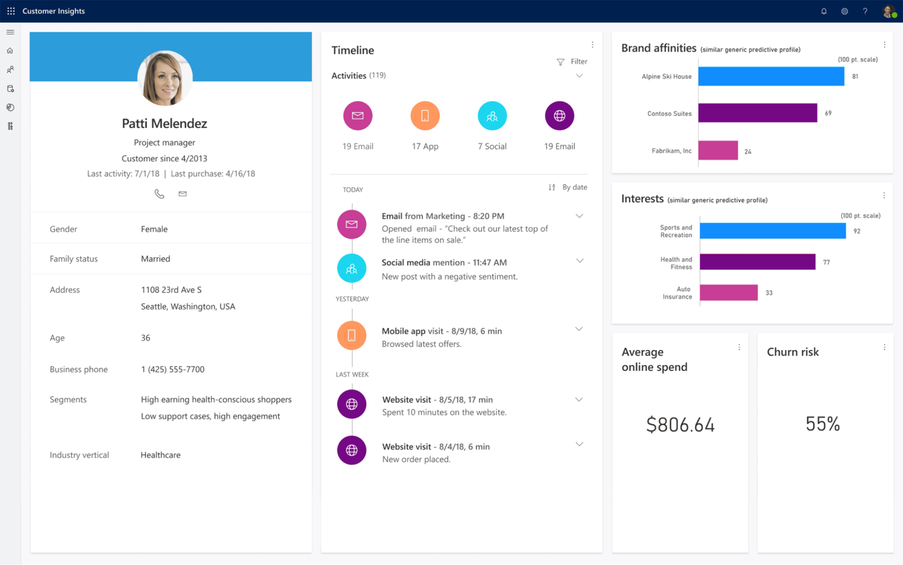Select the Web activity globe icon

coord(559,115)
